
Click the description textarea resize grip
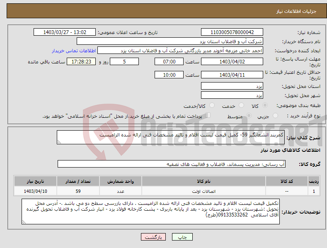click(x=59, y=142)
